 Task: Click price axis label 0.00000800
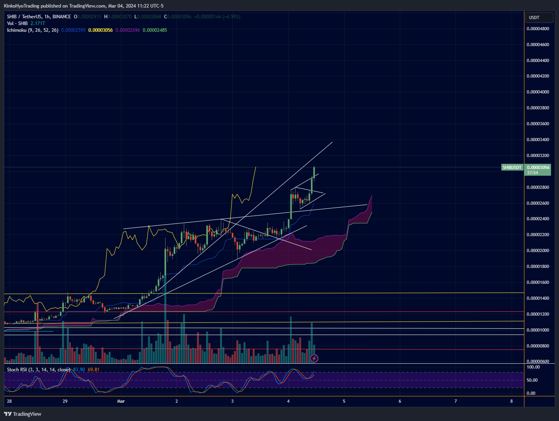[538, 346]
